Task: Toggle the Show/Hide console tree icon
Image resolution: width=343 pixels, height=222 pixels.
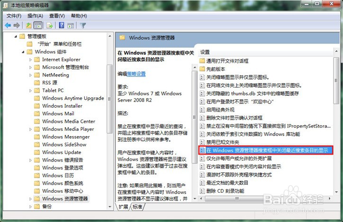Action: pos(38,26)
